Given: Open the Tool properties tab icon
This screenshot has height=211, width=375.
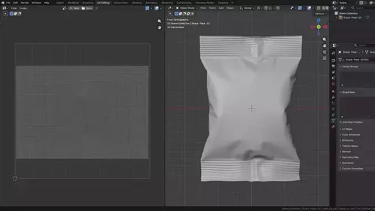Looking at the screenshot, I should coord(333,53).
